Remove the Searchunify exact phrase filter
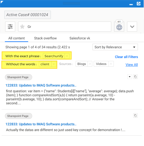 67,56
